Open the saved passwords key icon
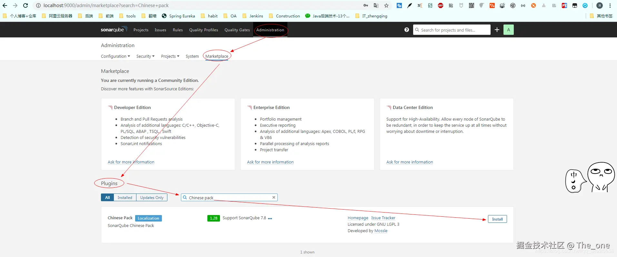The width and height of the screenshot is (617, 257). [x=366, y=5]
